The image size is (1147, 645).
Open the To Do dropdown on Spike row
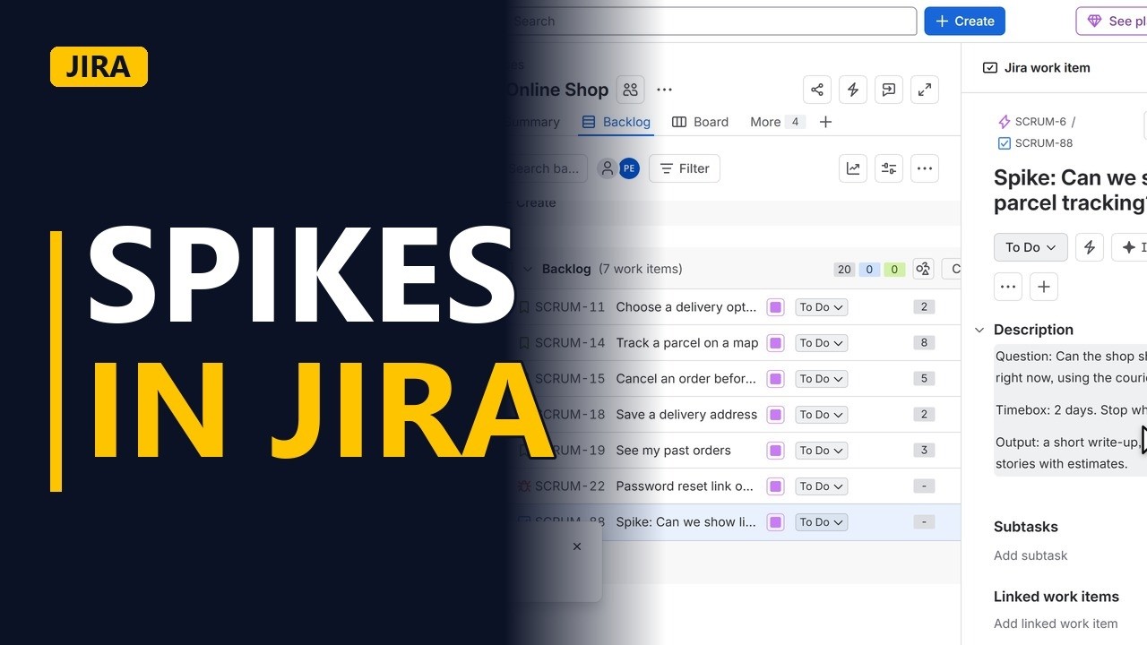(x=821, y=522)
